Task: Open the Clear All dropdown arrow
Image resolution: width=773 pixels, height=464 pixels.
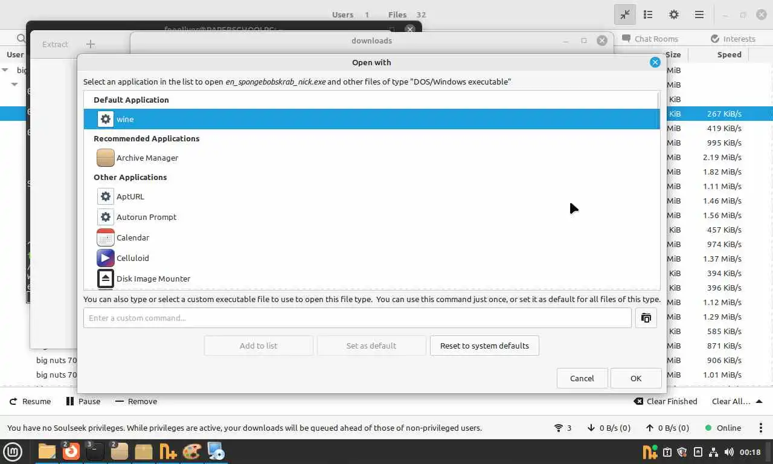Action: [x=759, y=401]
